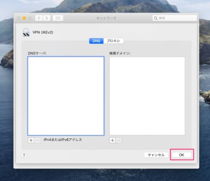Click the magnifying glass search icon

tap(155, 18)
